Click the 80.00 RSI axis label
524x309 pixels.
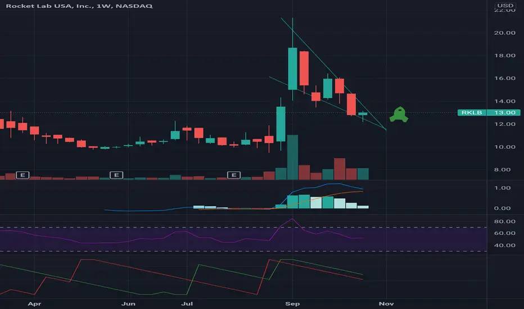505,221
